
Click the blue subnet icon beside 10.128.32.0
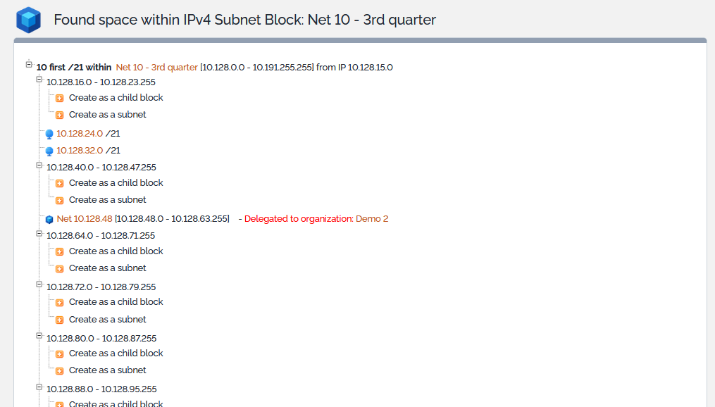[x=49, y=151]
